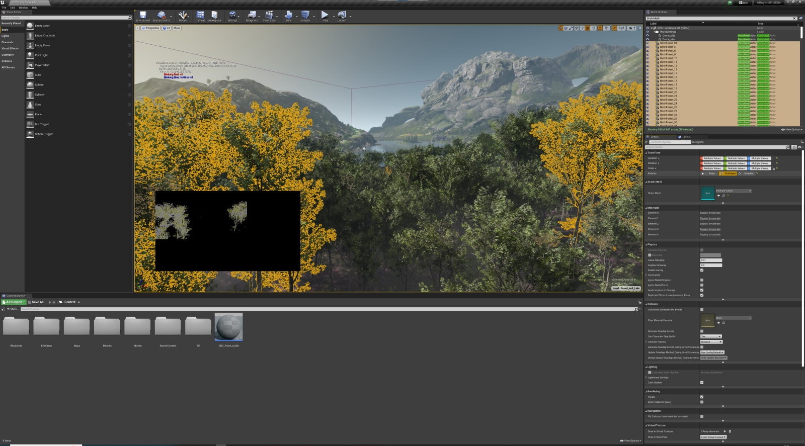Open the Window menu
This screenshot has height=446, width=805.
[x=23, y=8]
